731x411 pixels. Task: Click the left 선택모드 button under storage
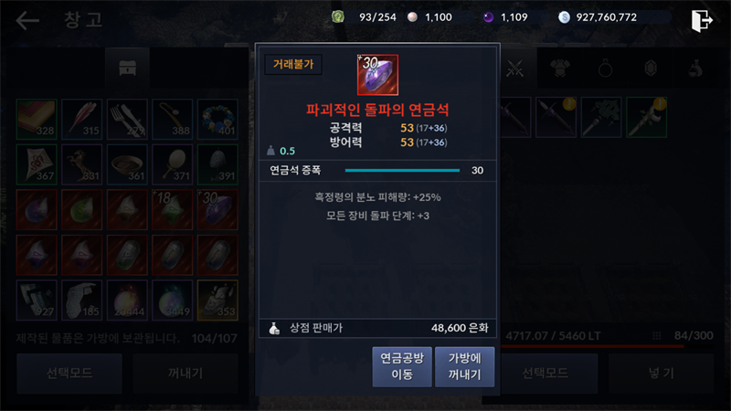pos(69,374)
